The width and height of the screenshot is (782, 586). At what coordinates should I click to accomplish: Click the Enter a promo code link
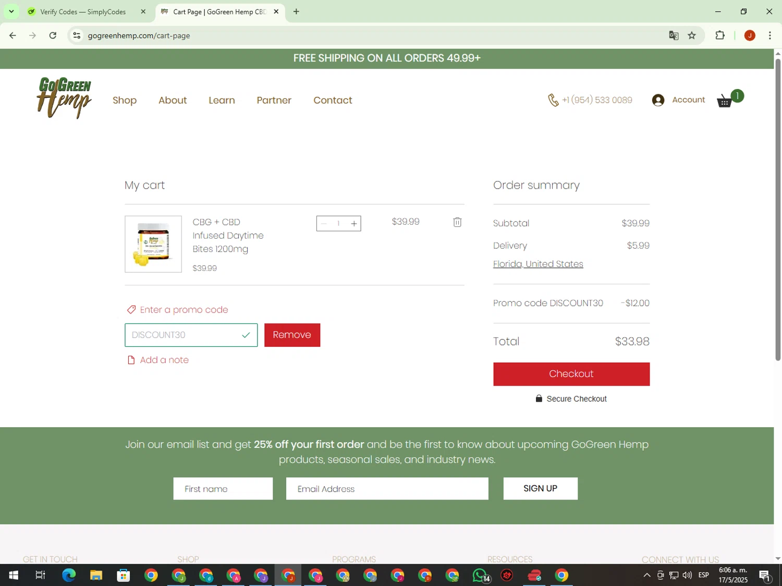184,309
